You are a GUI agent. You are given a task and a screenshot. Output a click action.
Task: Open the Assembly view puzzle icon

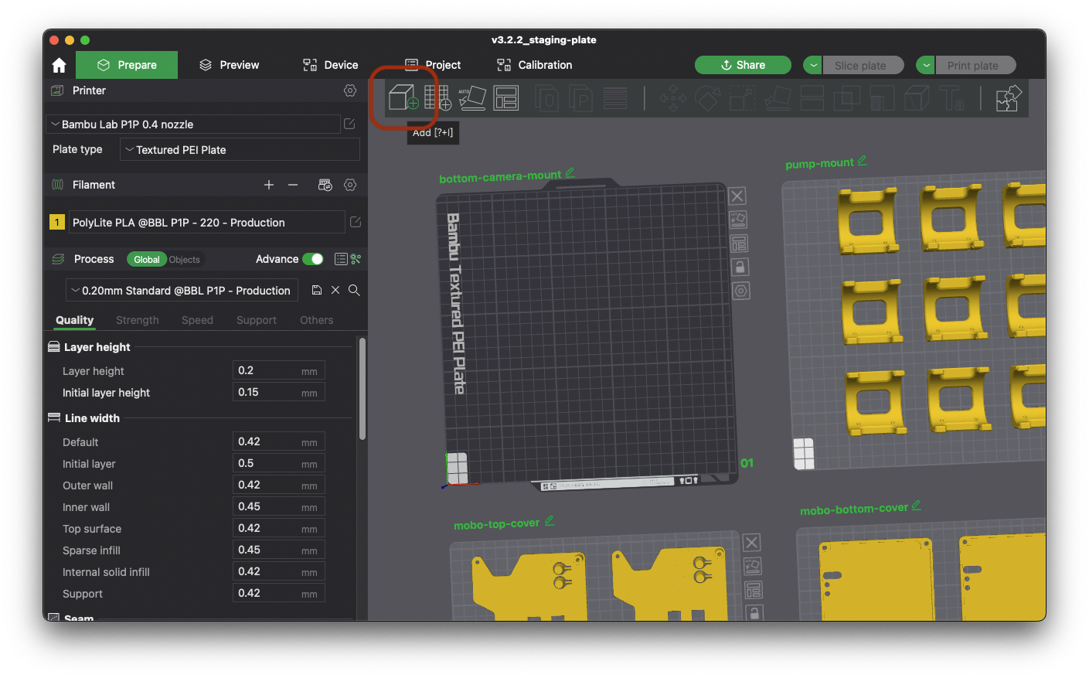(1008, 98)
